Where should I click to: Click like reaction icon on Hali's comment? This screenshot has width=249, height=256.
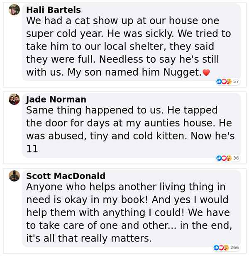click(x=219, y=81)
